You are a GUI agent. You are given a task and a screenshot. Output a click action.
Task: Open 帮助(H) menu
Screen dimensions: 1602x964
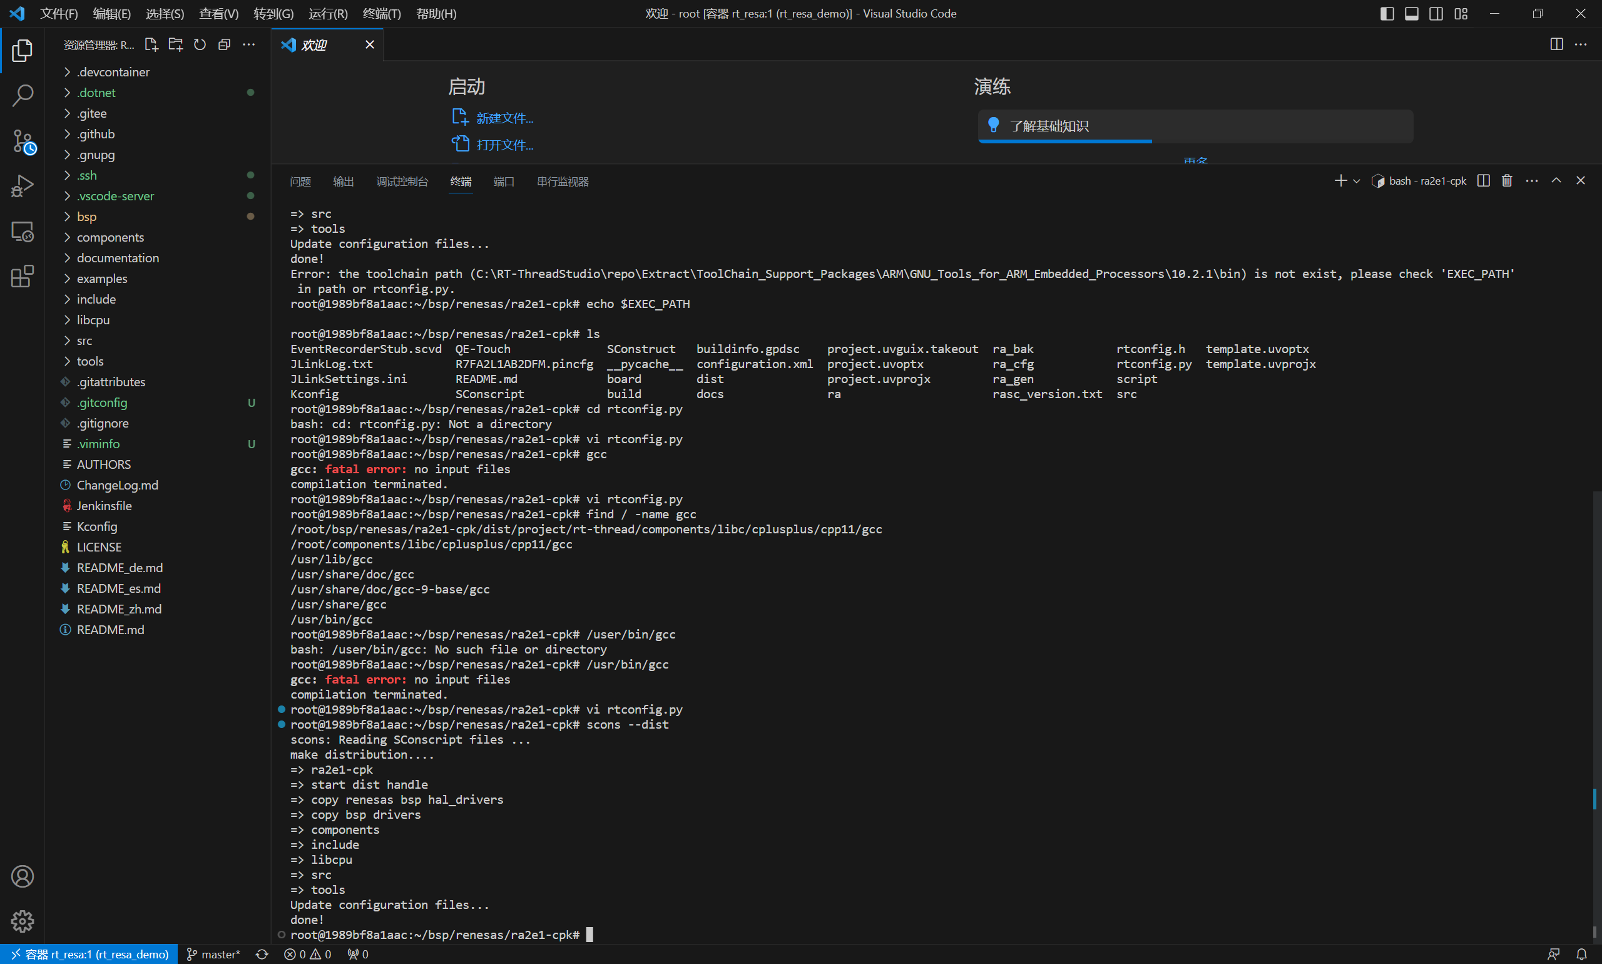pos(436,13)
